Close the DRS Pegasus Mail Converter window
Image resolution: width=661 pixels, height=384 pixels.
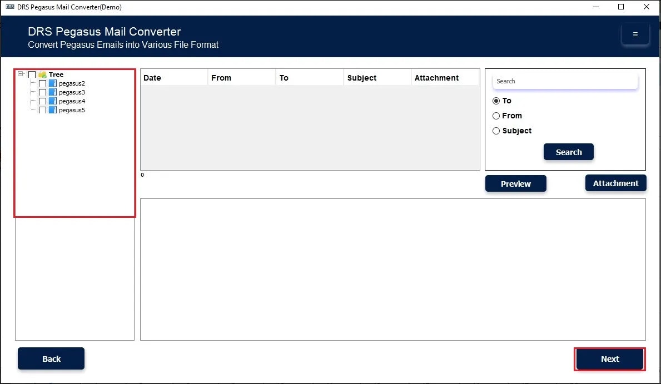point(646,7)
